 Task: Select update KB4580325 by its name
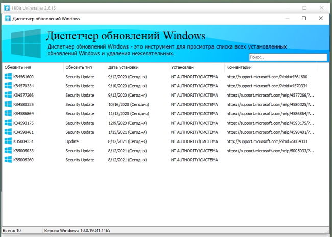coord(23,104)
